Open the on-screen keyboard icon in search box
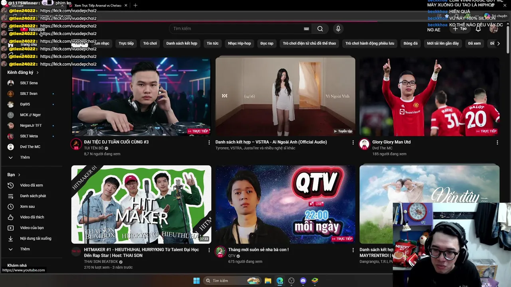The image size is (511, 287). (306, 29)
